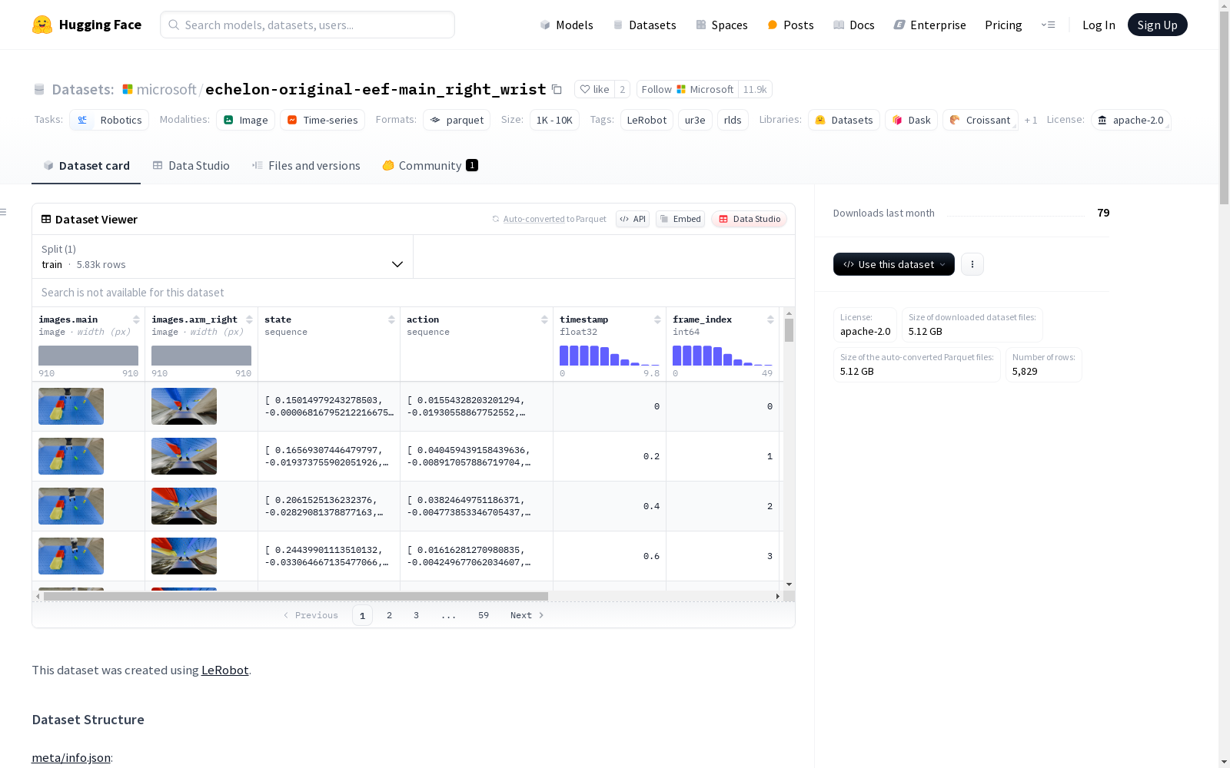Select the LeRobot tag

point(647,120)
